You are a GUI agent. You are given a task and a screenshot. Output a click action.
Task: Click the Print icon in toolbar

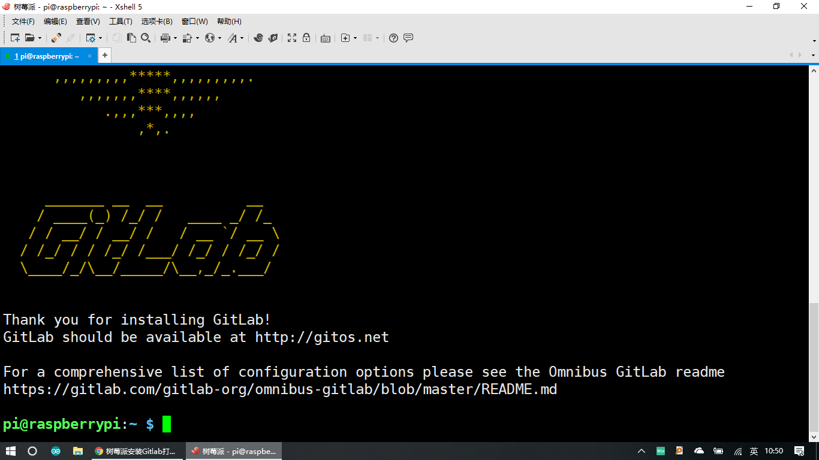(165, 38)
